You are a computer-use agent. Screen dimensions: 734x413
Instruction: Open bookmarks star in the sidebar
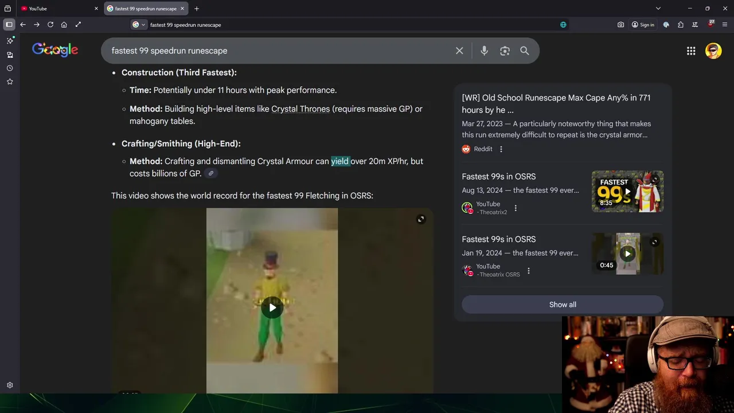[x=10, y=82]
